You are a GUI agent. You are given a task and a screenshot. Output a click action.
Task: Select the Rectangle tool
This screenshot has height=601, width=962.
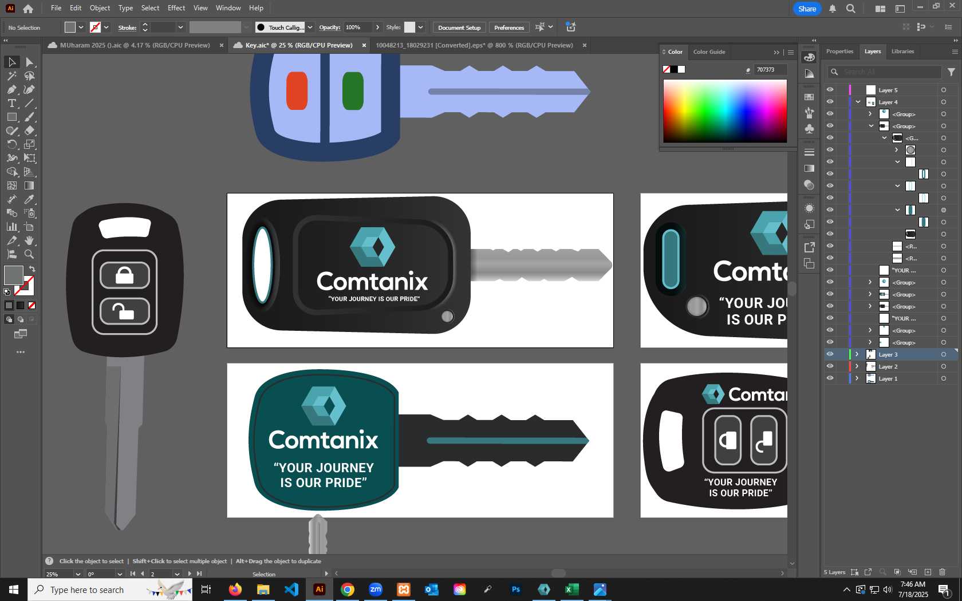[11, 117]
